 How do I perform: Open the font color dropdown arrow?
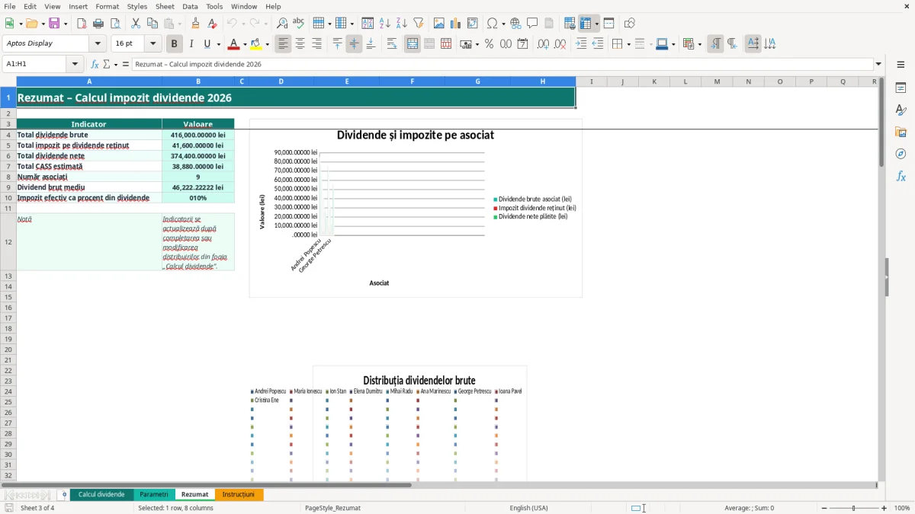point(245,44)
